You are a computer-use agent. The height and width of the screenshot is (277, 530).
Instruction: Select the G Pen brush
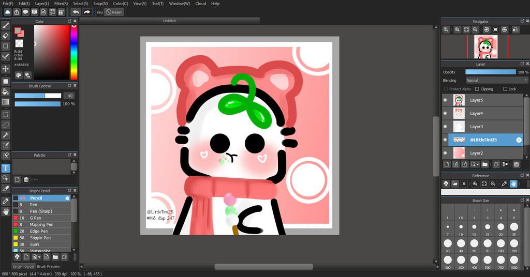41,218
